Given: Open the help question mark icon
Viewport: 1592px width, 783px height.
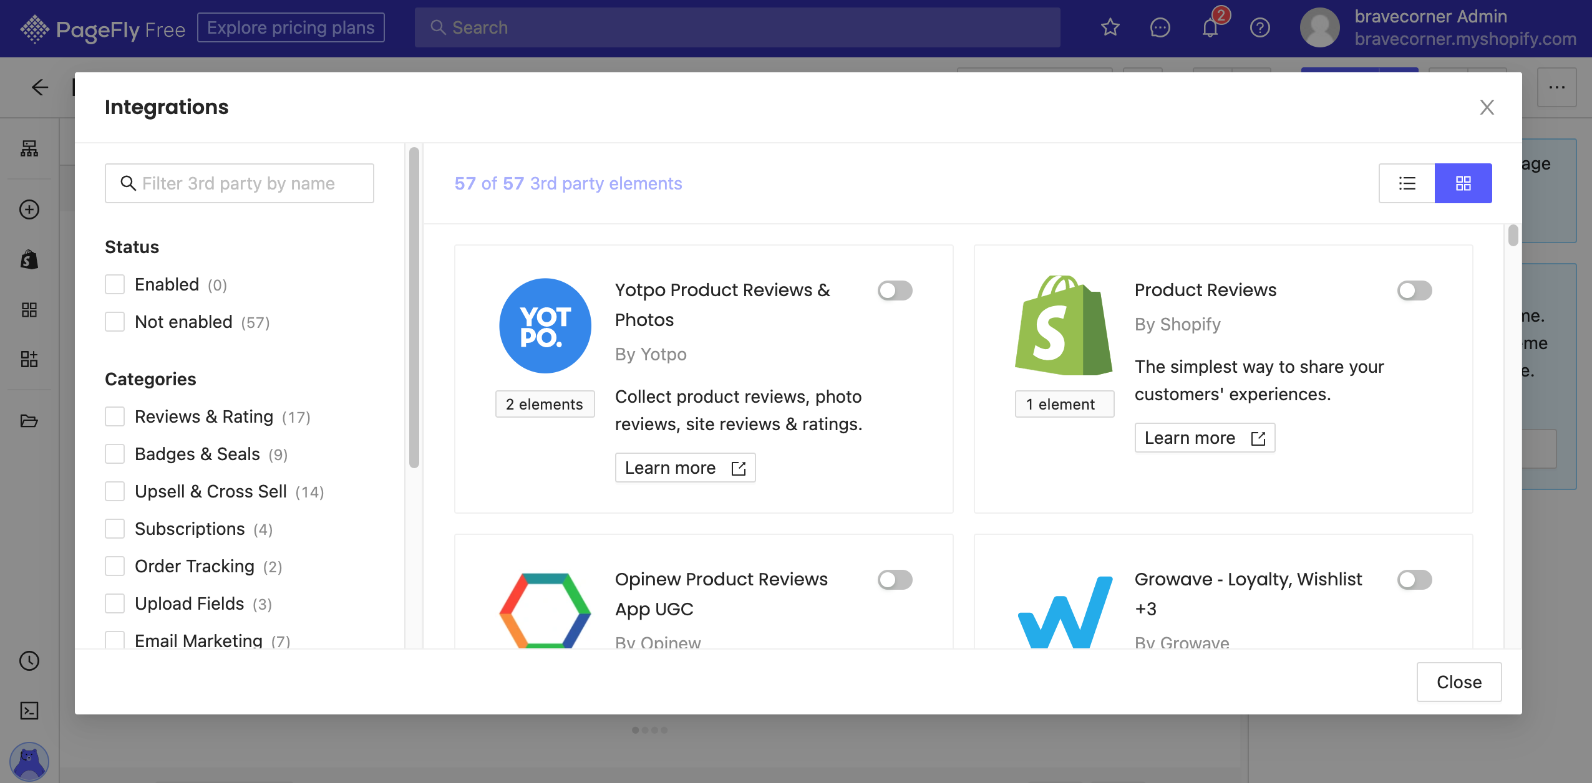Looking at the screenshot, I should [1260, 27].
